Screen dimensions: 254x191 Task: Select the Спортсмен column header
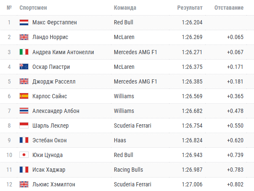click(33, 8)
